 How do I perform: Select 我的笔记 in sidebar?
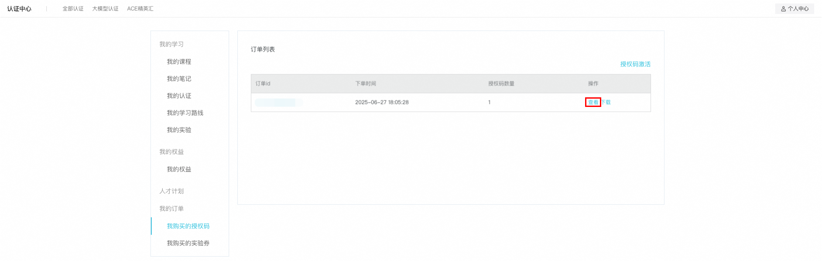[179, 79]
